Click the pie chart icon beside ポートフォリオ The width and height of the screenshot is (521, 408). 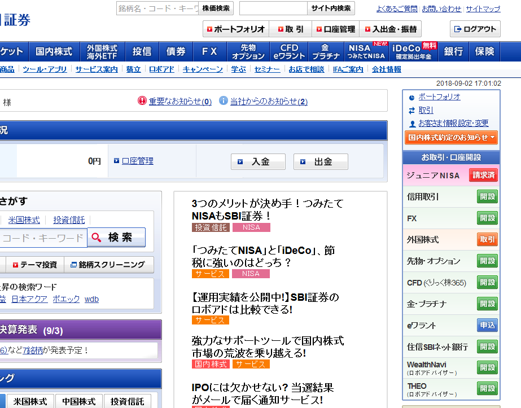click(x=411, y=98)
